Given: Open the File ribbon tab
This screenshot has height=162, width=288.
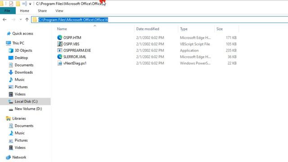Looking at the screenshot, I should 8,11.
